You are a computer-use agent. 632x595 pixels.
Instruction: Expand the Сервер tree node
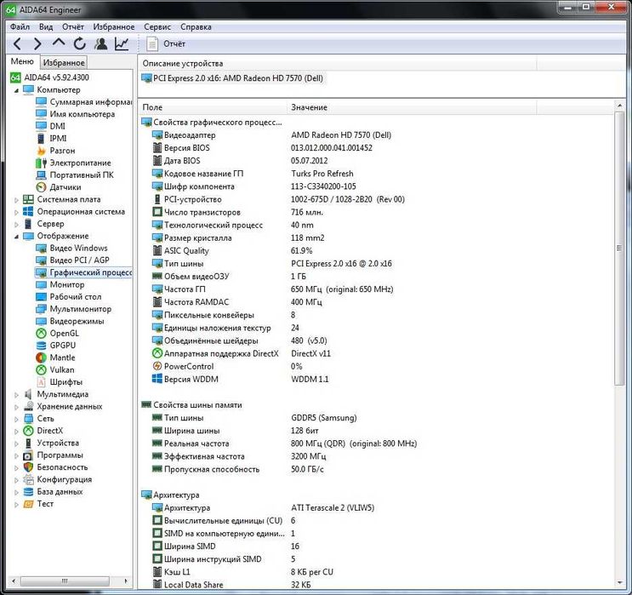coord(16,224)
